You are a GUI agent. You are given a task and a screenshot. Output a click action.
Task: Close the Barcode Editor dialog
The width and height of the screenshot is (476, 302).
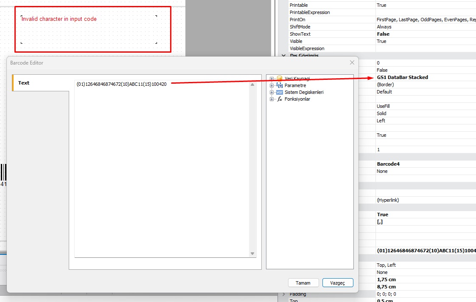352,62
